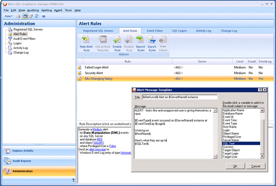
Task: Open the Tools menu
Action: (68, 10)
